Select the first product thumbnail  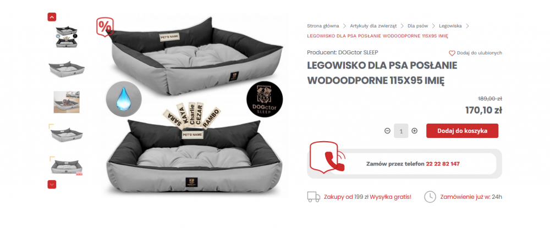tap(67, 37)
